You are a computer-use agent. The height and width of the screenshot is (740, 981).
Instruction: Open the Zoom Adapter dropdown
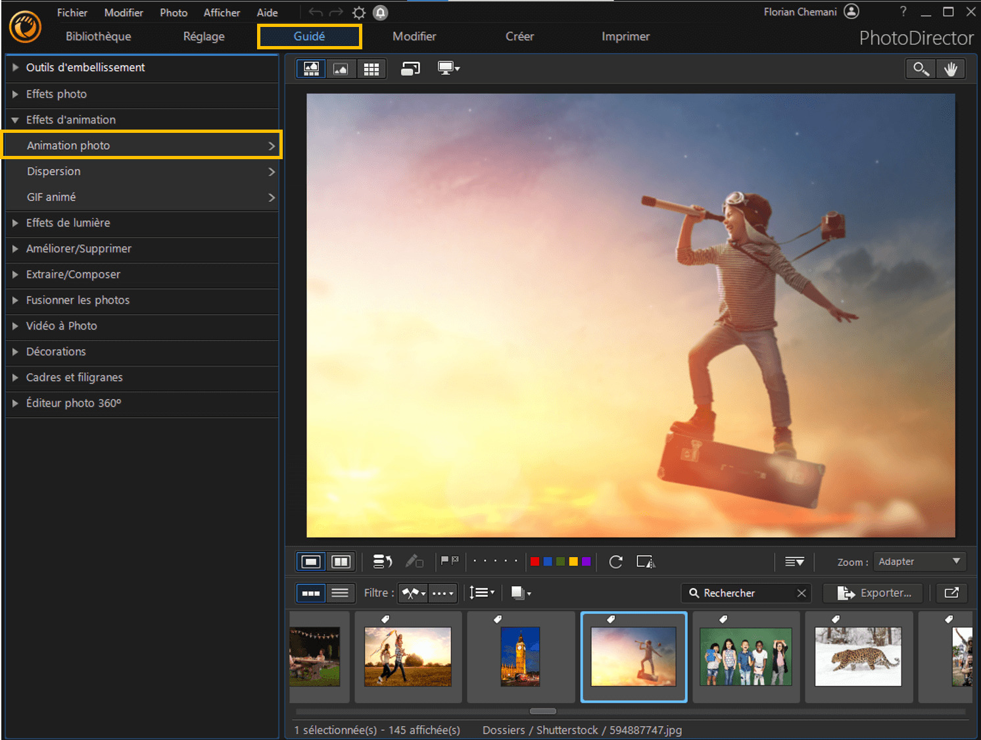tap(919, 562)
